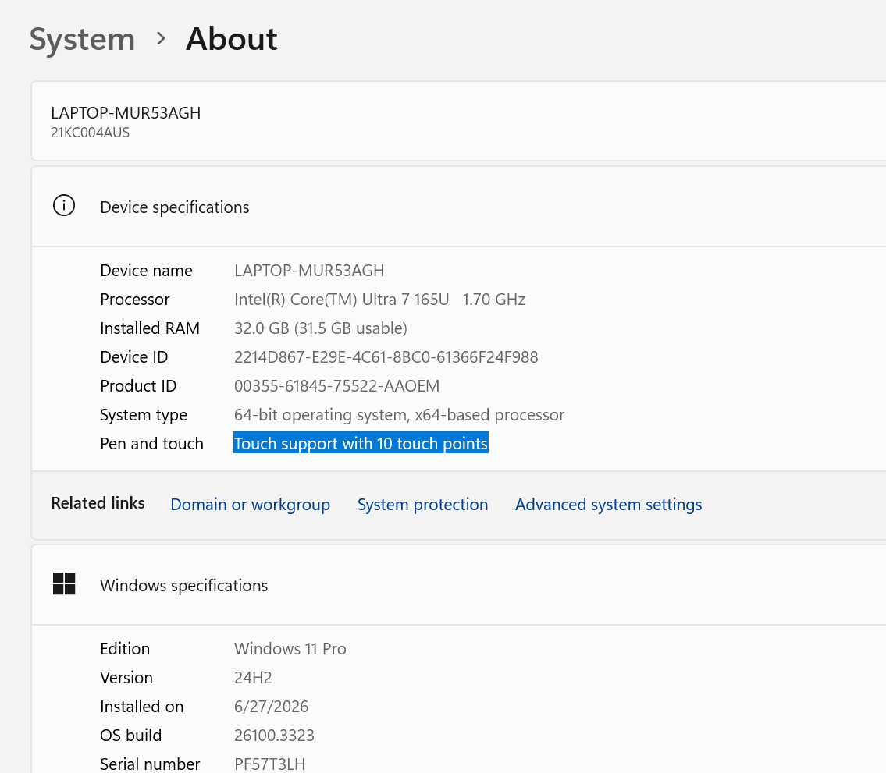The width and height of the screenshot is (886, 773).
Task: Open System protection link
Action: (x=422, y=504)
